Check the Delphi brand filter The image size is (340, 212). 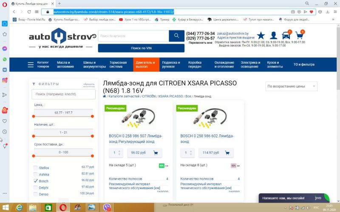(x=35, y=187)
